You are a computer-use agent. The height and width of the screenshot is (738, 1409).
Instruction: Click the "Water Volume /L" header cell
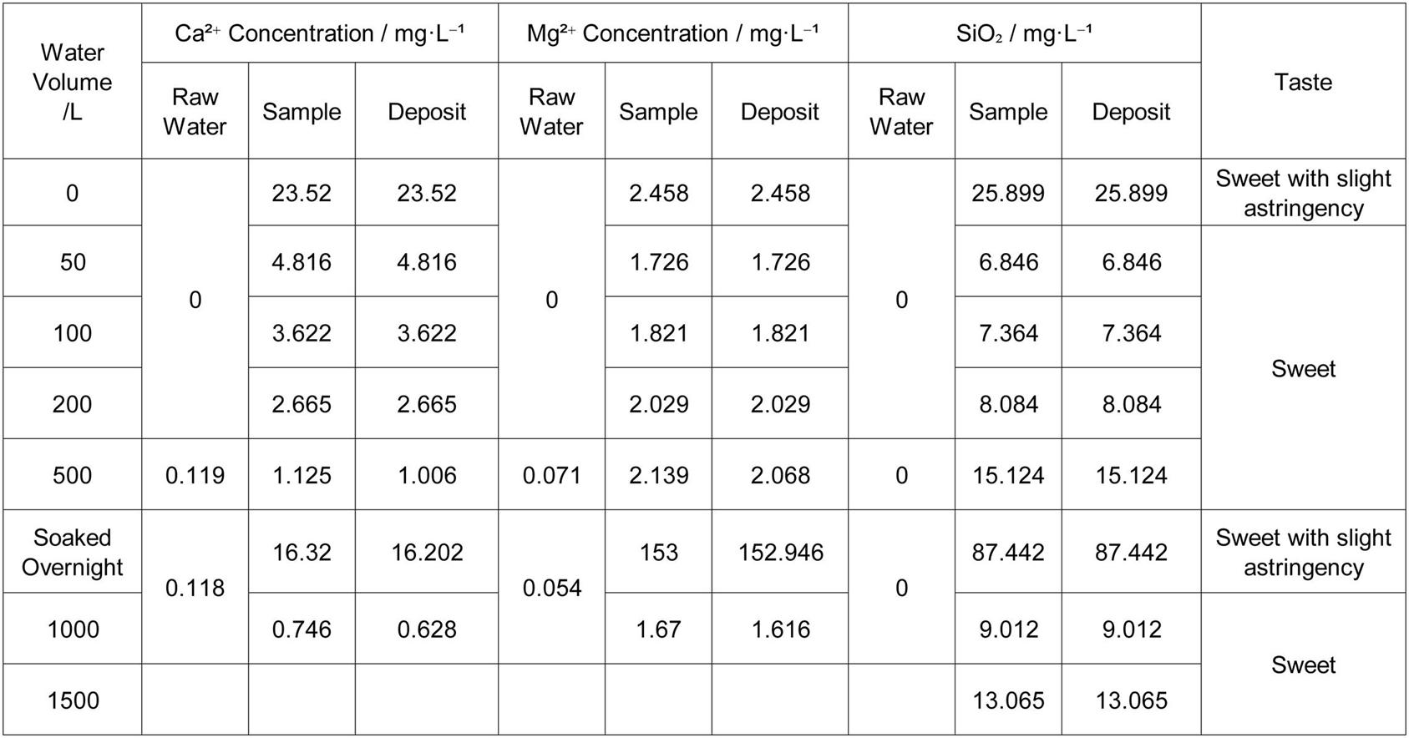click(72, 82)
